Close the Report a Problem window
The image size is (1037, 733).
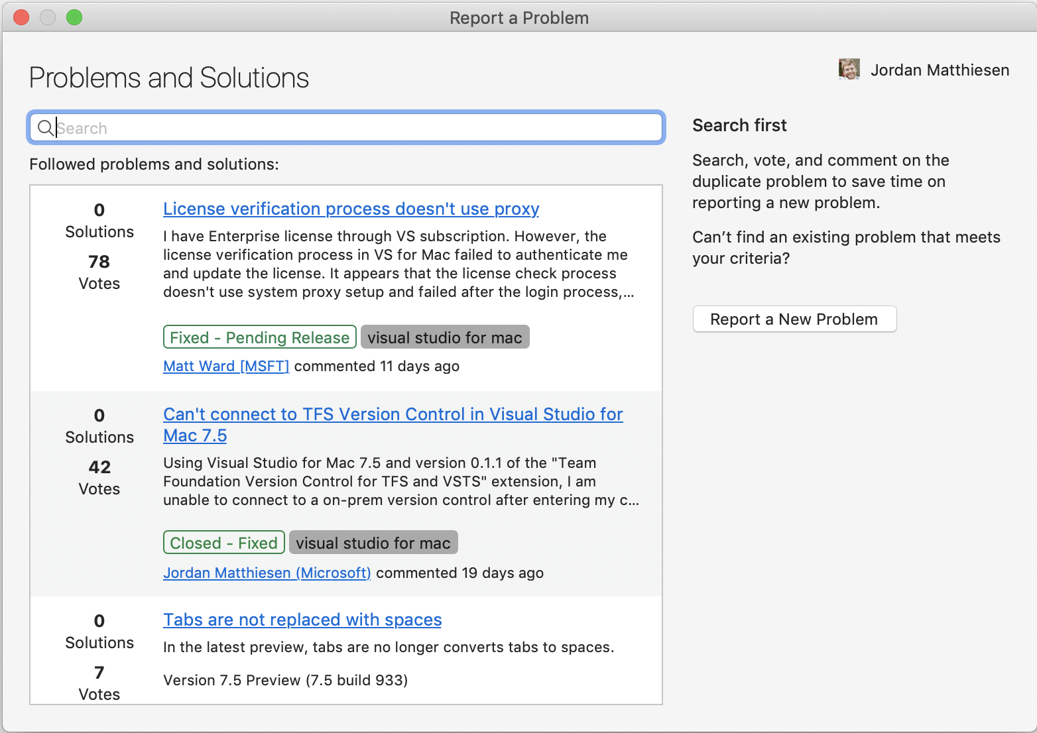pyautogui.click(x=21, y=17)
